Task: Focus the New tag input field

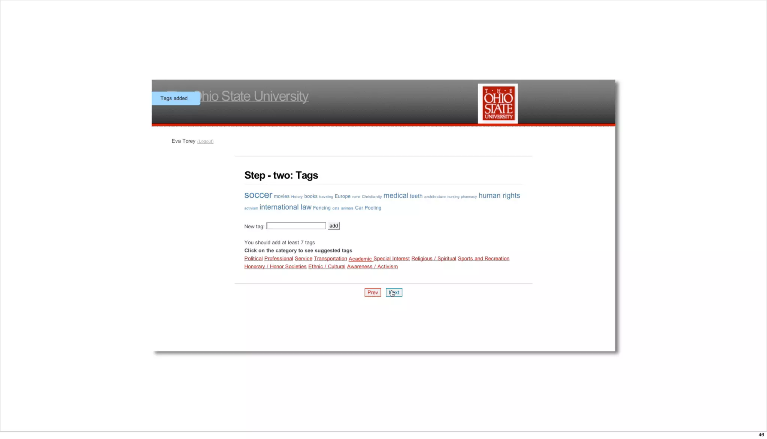Action: click(296, 226)
